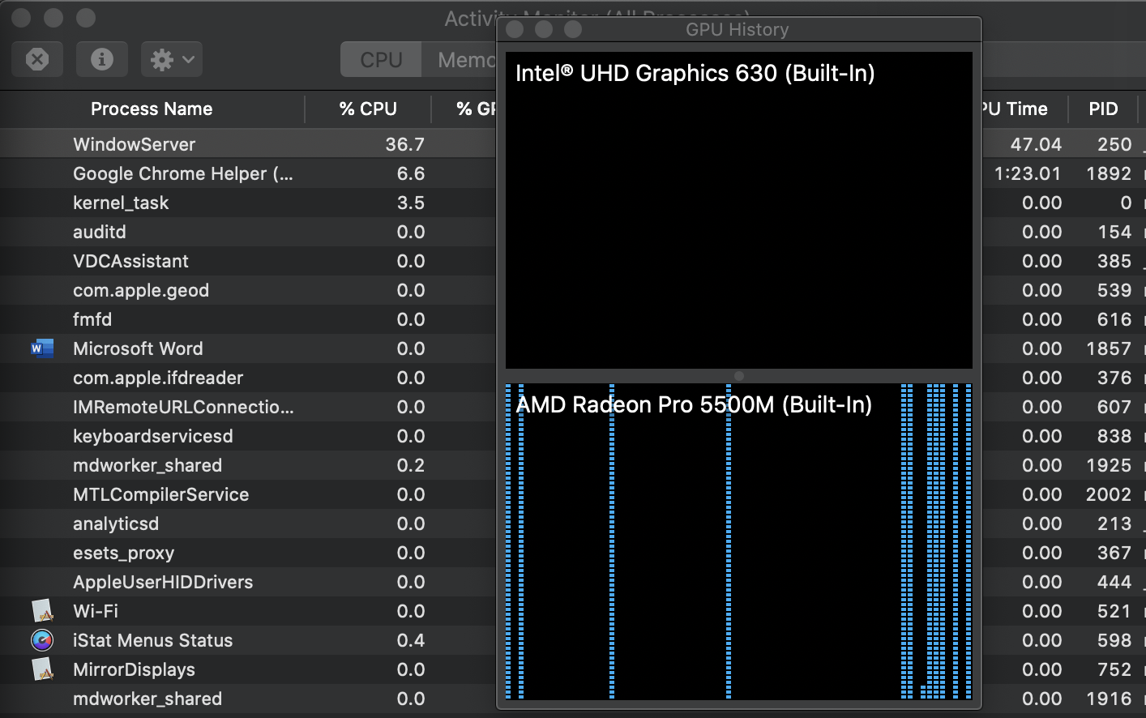Select the com.apple.geod process name
Image resolution: width=1146 pixels, height=718 pixels.
pos(141,290)
